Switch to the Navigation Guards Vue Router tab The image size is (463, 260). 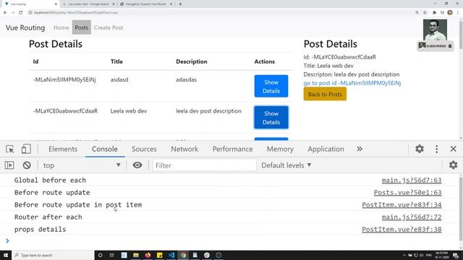pos(146,4)
